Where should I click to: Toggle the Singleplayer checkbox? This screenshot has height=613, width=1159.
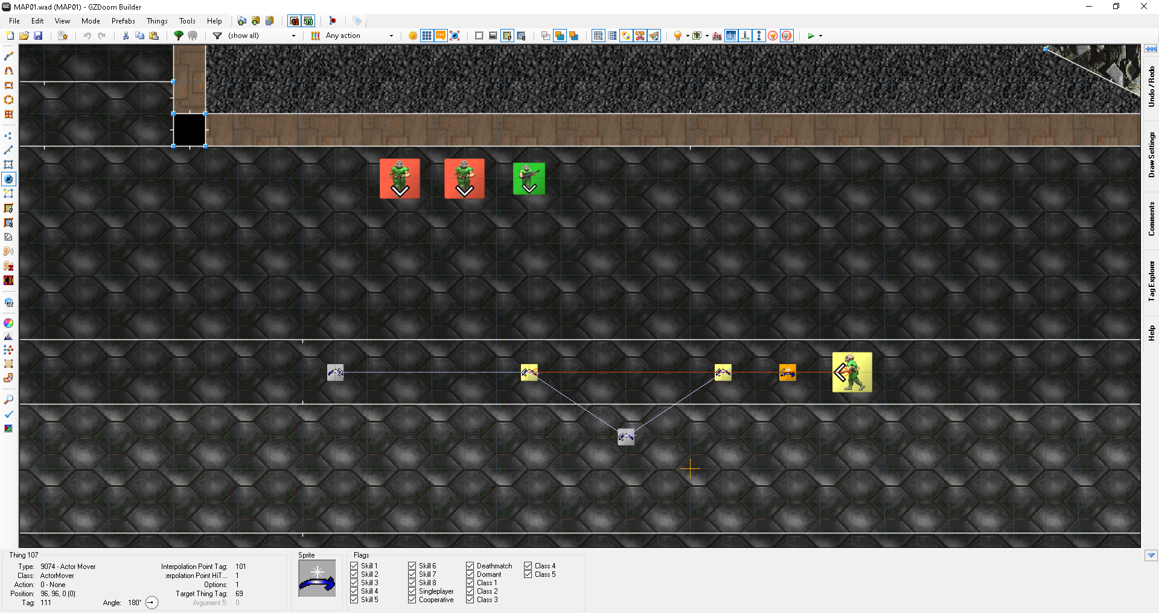click(412, 591)
